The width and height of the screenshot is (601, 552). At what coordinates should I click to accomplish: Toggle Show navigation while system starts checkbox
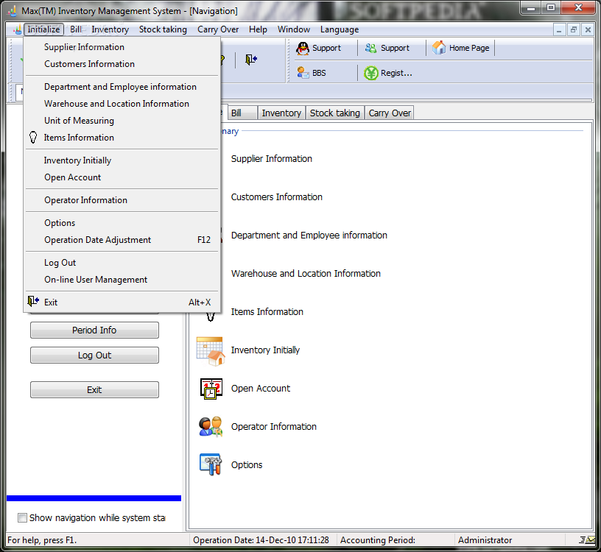coord(23,518)
